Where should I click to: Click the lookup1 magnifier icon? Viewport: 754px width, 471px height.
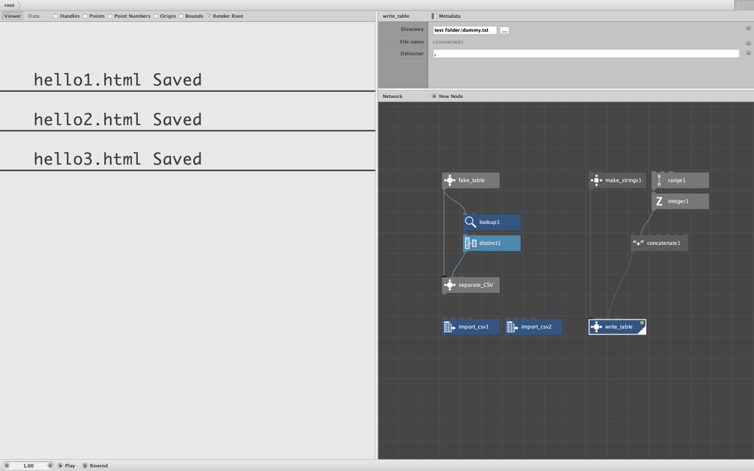[x=470, y=222]
